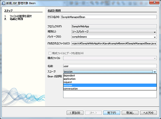Click step 1 ファイルの種類を選択

(21, 16)
